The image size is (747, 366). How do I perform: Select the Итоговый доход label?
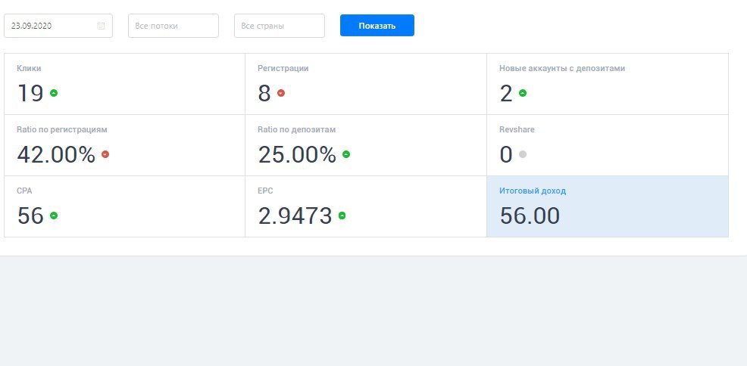533,191
